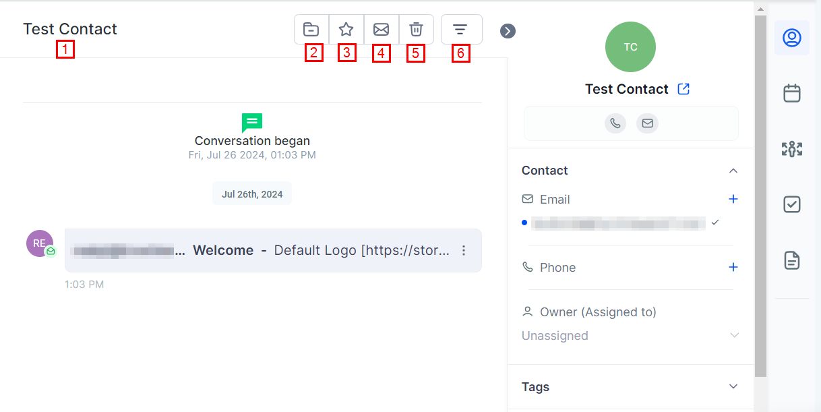Switch to the contact profile sidebar tab
The width and height of the screenshot is (821, 412).
791,38
